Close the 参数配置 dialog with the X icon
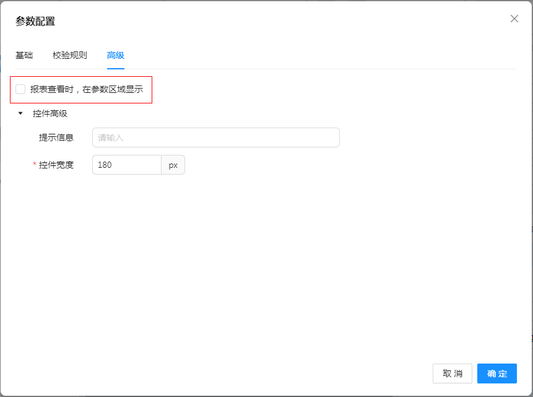The height and width of the screenshot is (397, 533). click(x=514, y=19)
